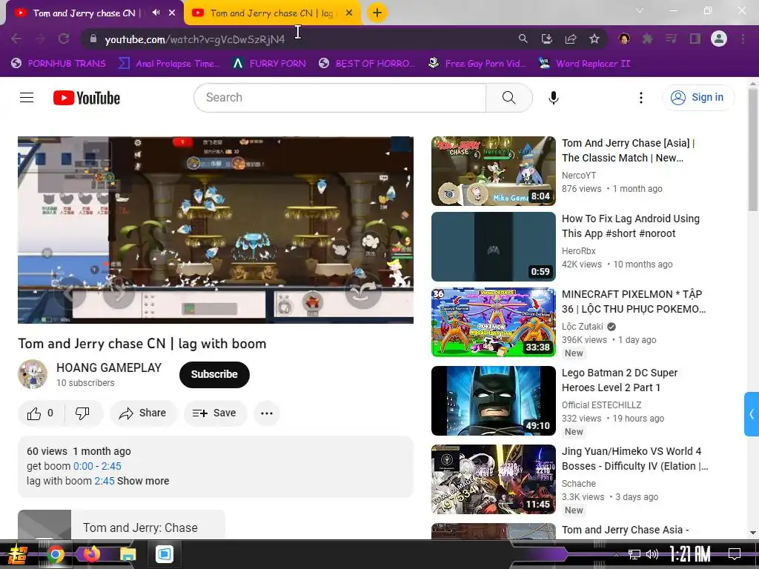Open File Explorer from the taskbar

point(128,554)
